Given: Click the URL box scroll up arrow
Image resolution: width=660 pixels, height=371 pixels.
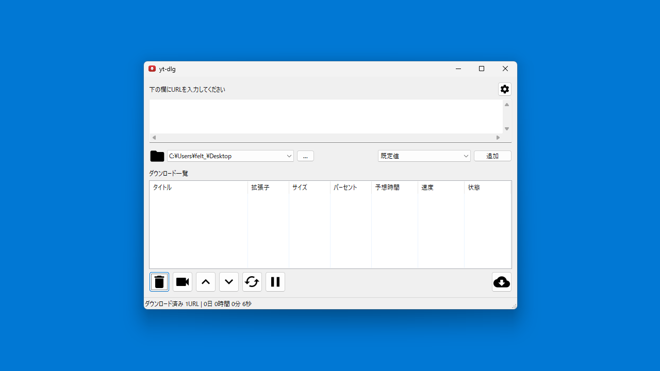Looking at the screenshot, I should click(x=507, y=105).
